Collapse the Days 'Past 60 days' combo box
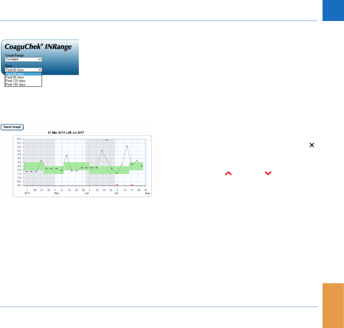This screenshot has width=344, height=328. pyautogui.click(x=23, y=70)
